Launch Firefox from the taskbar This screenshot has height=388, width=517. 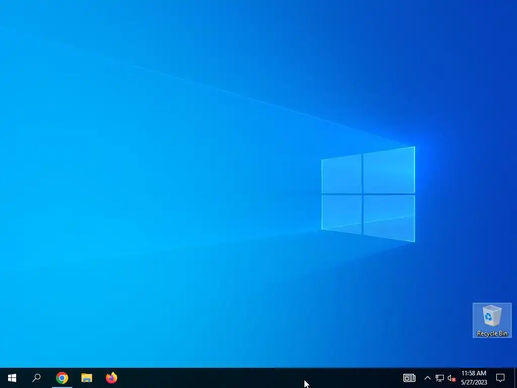click(112, 378)
